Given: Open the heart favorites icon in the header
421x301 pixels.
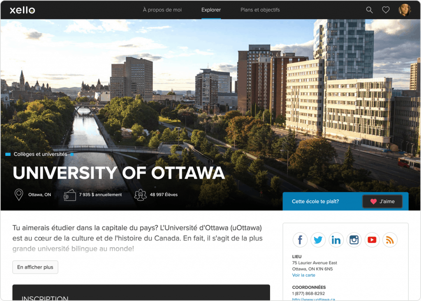Looking at the screenshot, I should pyautogui.click(x=386, y=9).
